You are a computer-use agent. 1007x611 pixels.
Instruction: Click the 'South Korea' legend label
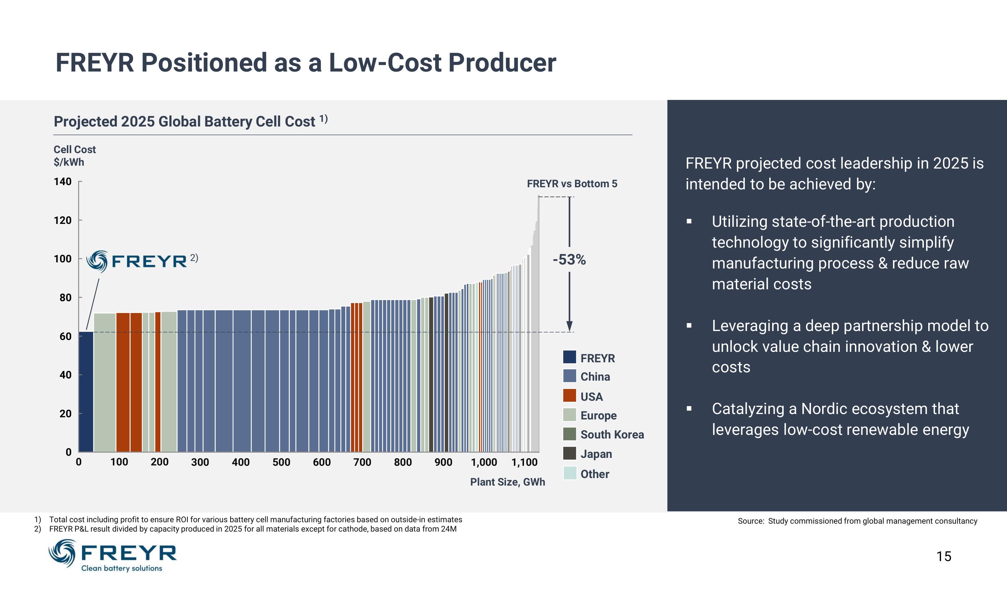coord(612,434)
